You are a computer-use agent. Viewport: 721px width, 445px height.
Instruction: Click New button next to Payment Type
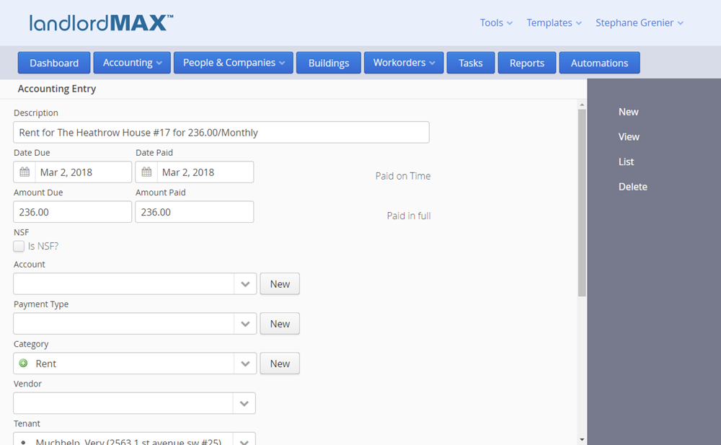pyautogui.click(x=280, y=324)
